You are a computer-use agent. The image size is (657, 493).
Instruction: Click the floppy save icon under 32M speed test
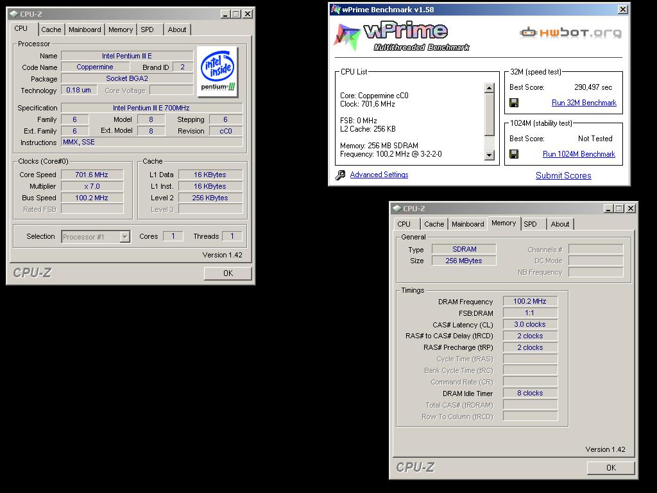pyautogui.click(x=514, y=102)
